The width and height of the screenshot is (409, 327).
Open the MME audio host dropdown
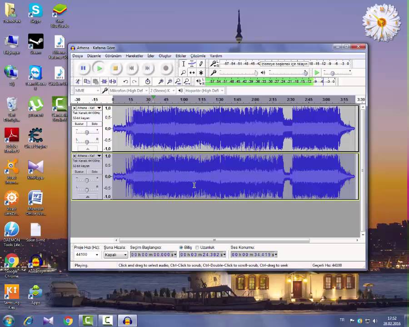[x=87, y=90]
